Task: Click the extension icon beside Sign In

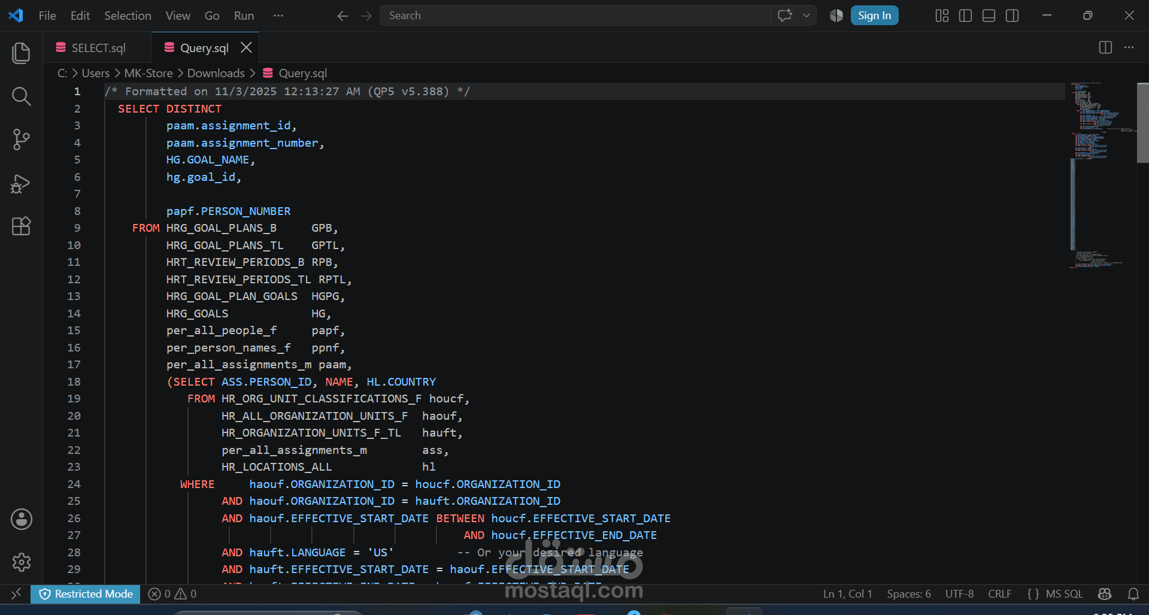Action: [x=836, y=16]
